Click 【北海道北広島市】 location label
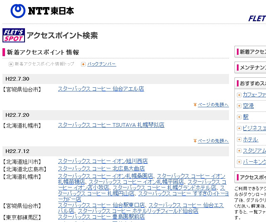This screenshot has height=222, width=266. (x=25, y=169)
